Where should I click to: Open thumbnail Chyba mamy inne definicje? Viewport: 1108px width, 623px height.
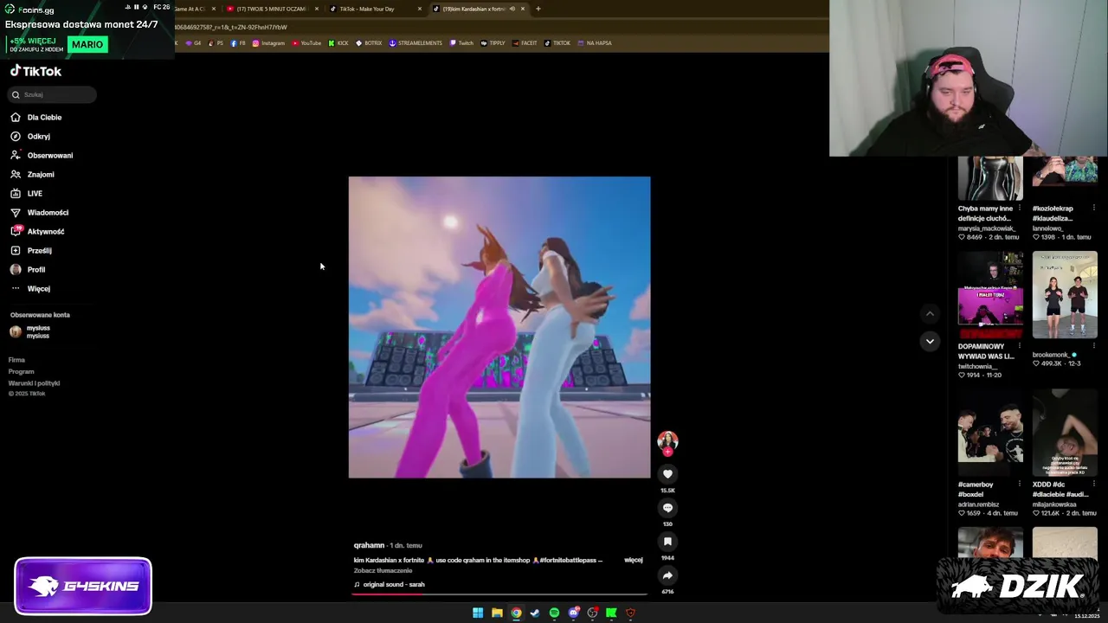(x=990, y=178)
